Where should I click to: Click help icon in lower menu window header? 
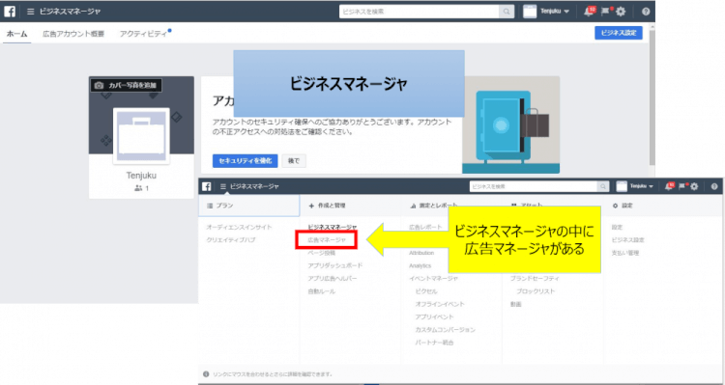714,186
